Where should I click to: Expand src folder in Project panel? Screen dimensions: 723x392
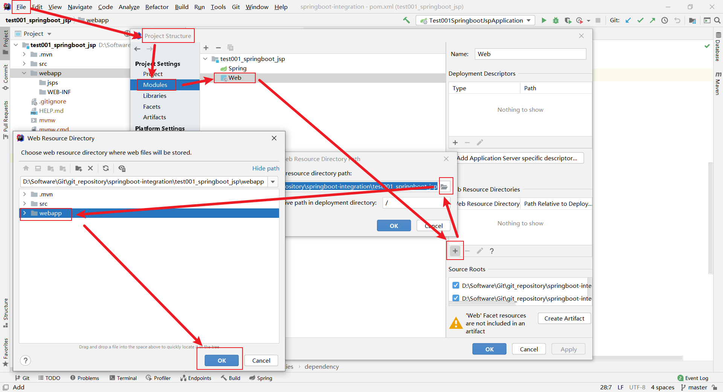(x=24, y=64)
